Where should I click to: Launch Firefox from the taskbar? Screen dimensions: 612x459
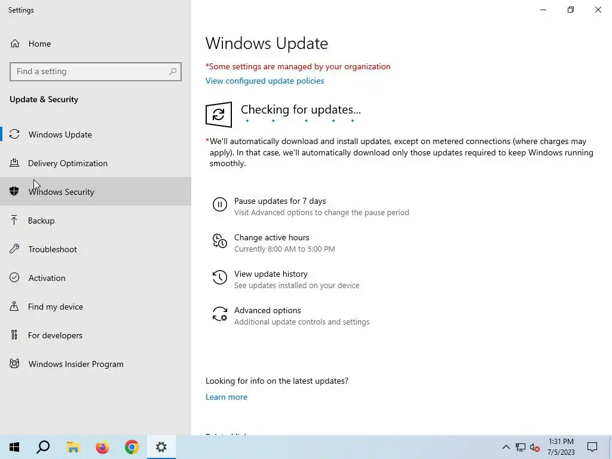102,447
